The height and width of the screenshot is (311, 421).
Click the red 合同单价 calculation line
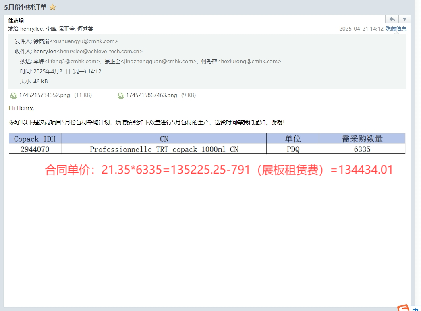tap(219, 170)
